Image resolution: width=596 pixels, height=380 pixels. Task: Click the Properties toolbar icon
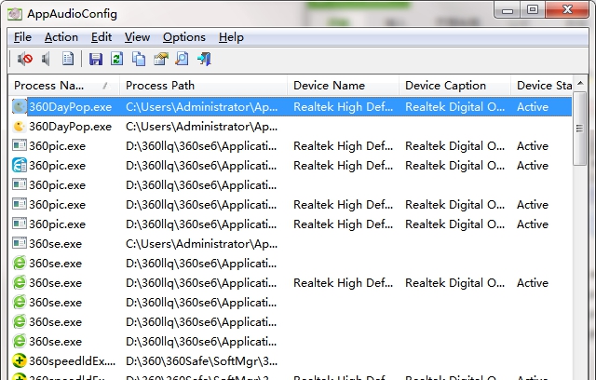tap(160, 60)
